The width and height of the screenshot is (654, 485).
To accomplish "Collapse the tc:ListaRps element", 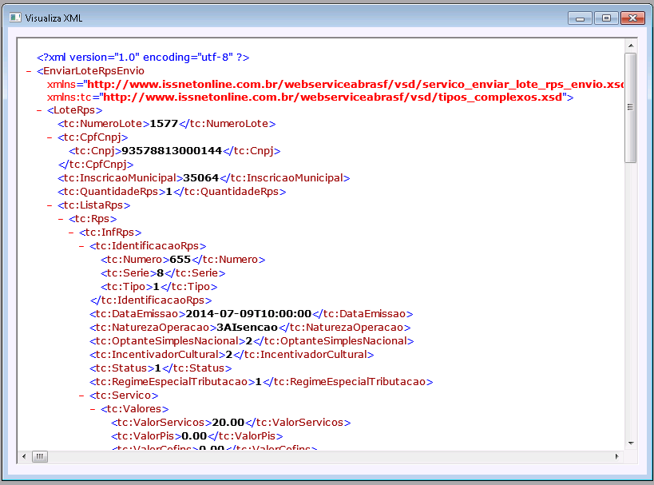I will 48,205.
